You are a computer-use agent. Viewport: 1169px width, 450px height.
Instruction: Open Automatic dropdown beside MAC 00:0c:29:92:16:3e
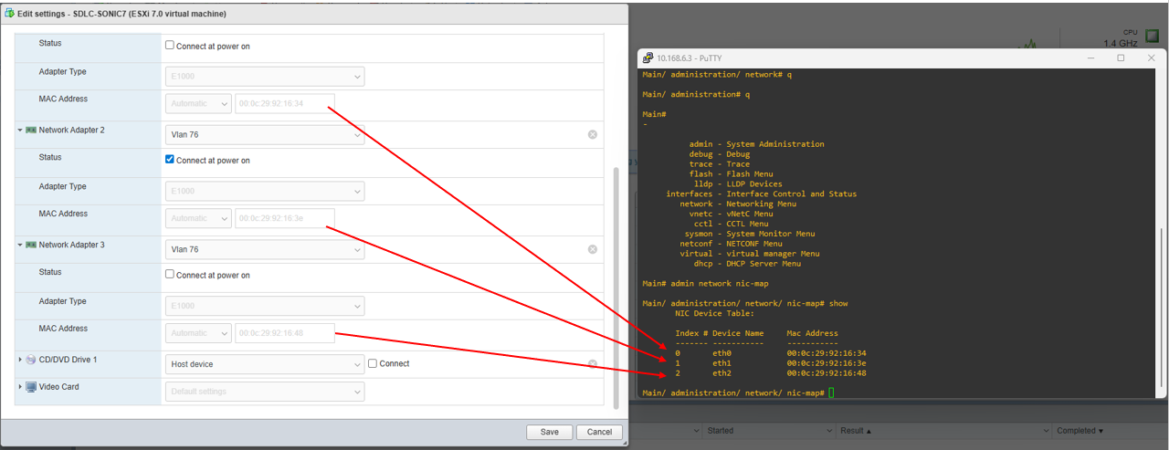click(x=198, y=218)
